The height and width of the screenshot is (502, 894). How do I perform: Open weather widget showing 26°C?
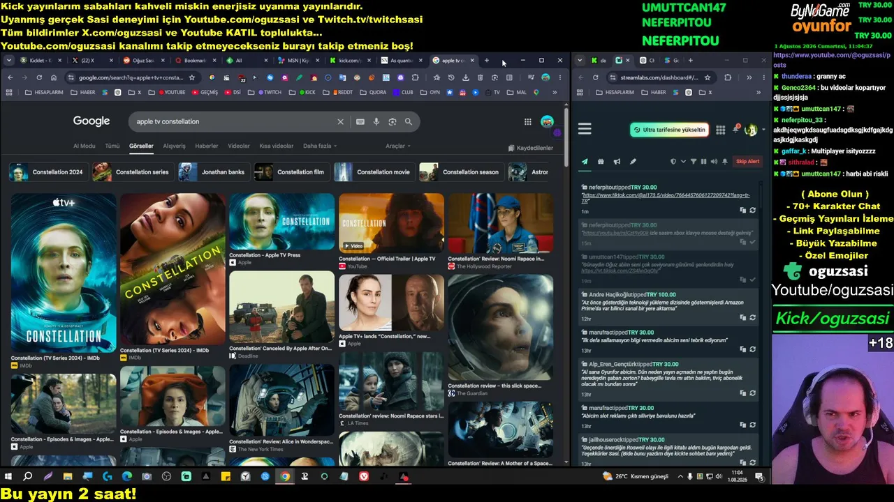(636, 477)
